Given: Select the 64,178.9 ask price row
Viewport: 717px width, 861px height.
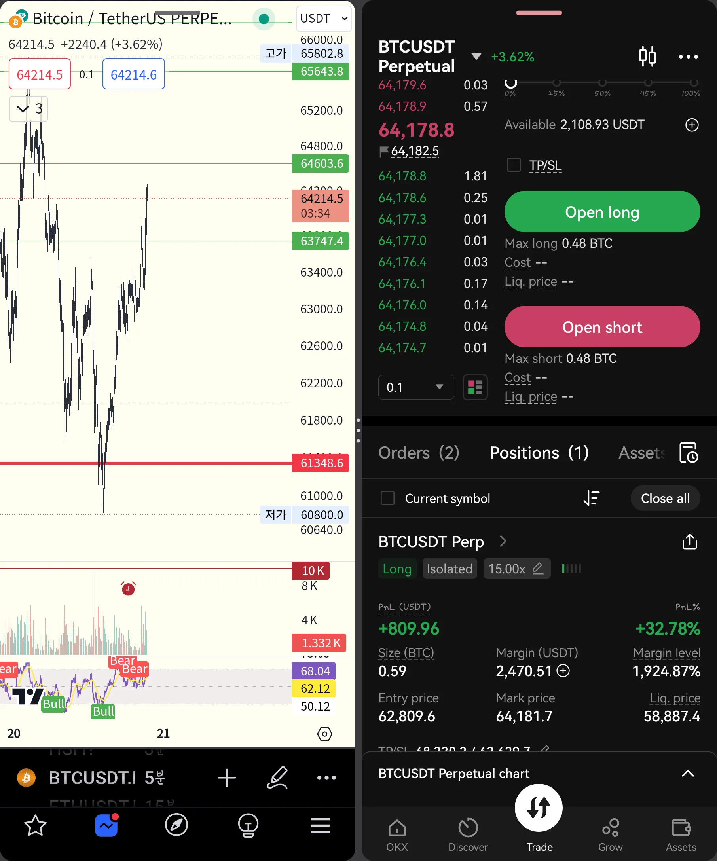Looking at the screenshot, I should pos(433,106).
